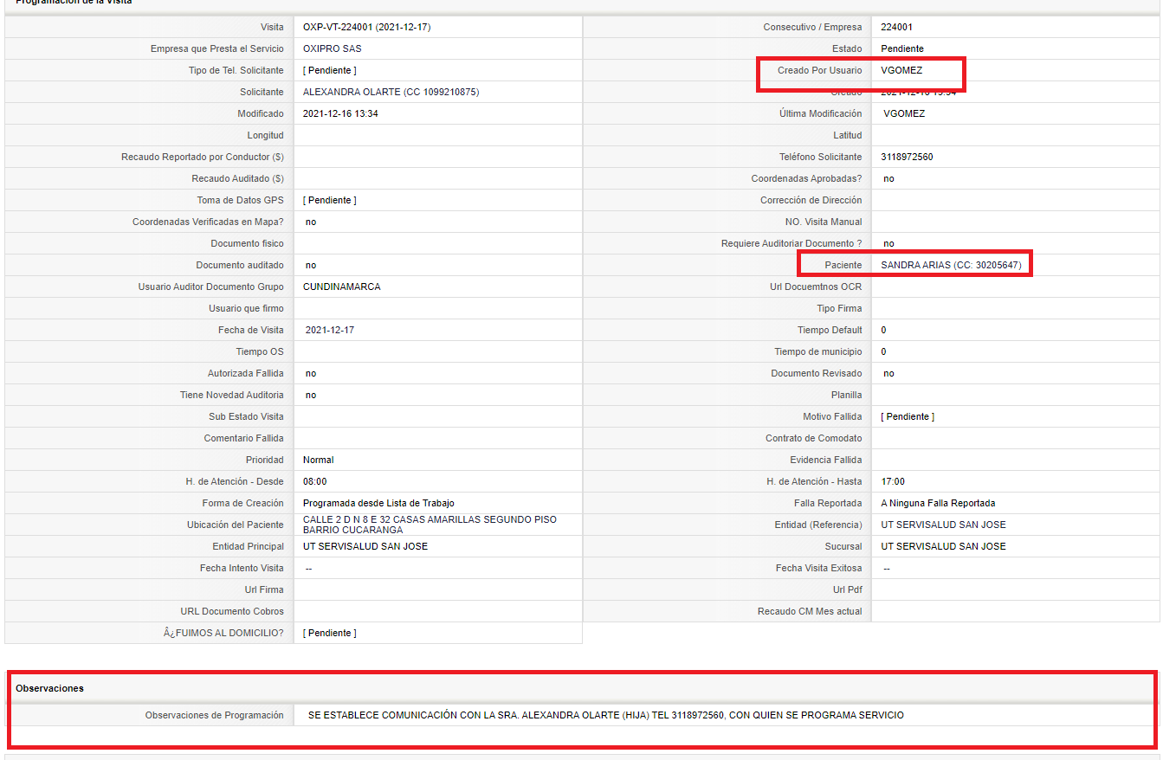1163x760 pixels.
Task: Select Entidad Principal value UT SERVISALUD SAN JOSE
Action: 365,546
